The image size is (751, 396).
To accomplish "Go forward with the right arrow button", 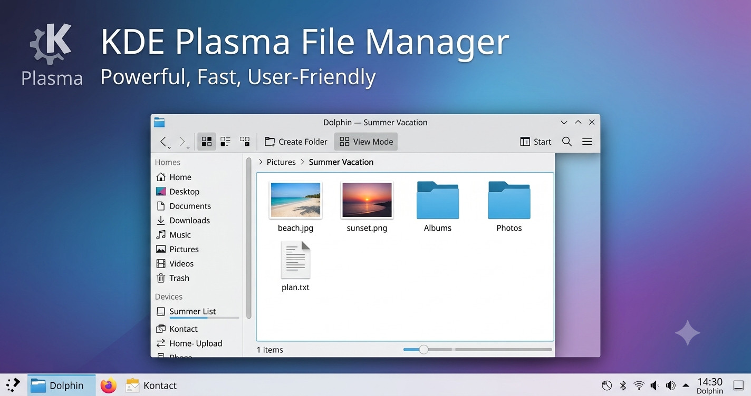I will 182,141.
